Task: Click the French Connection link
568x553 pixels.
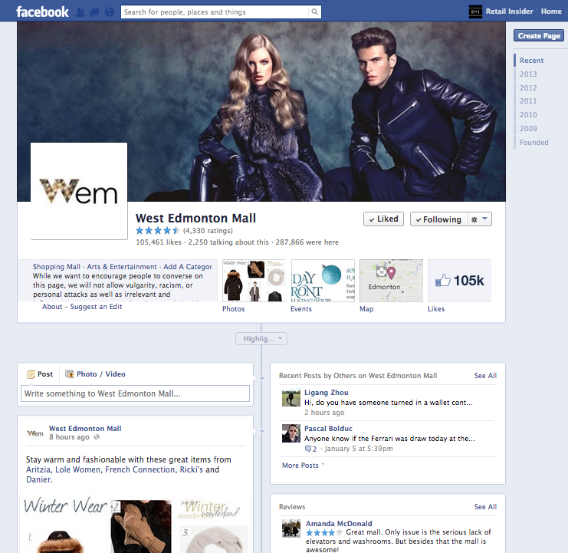Action: (140, 469)
